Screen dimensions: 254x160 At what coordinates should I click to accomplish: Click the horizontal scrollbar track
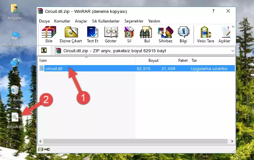point(135,141)
